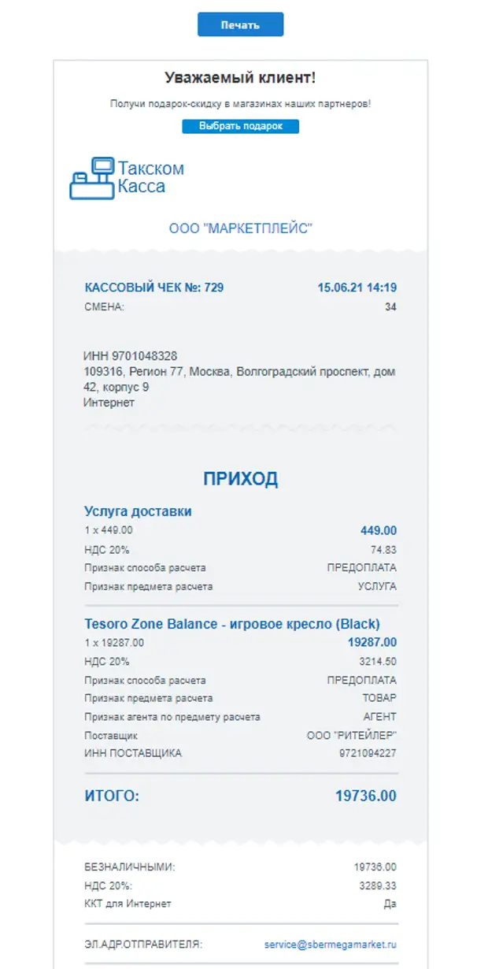Click the chair price 19287.00
The height and width of the screenshot is (969, 488).
372,643
